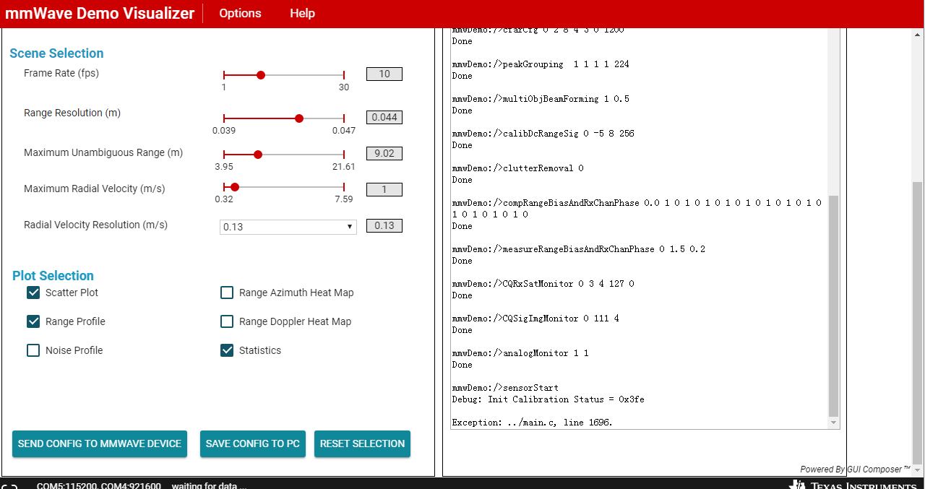Click the Range Resolution slider handle
This screenshot has width=925, height=489.
(299, 118)
